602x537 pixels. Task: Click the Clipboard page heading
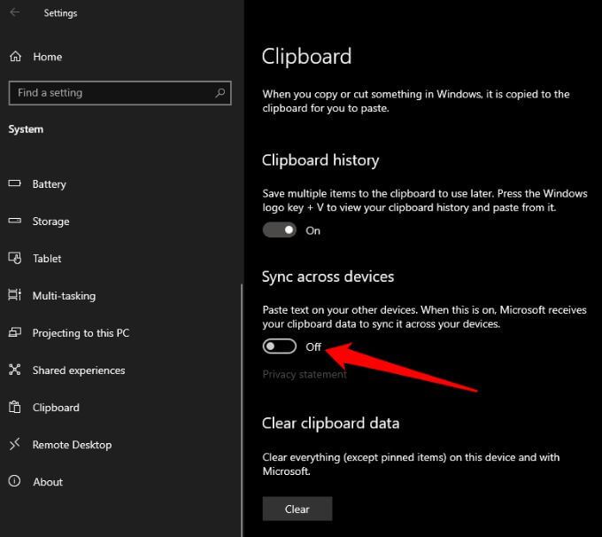(x=306, y=57)
